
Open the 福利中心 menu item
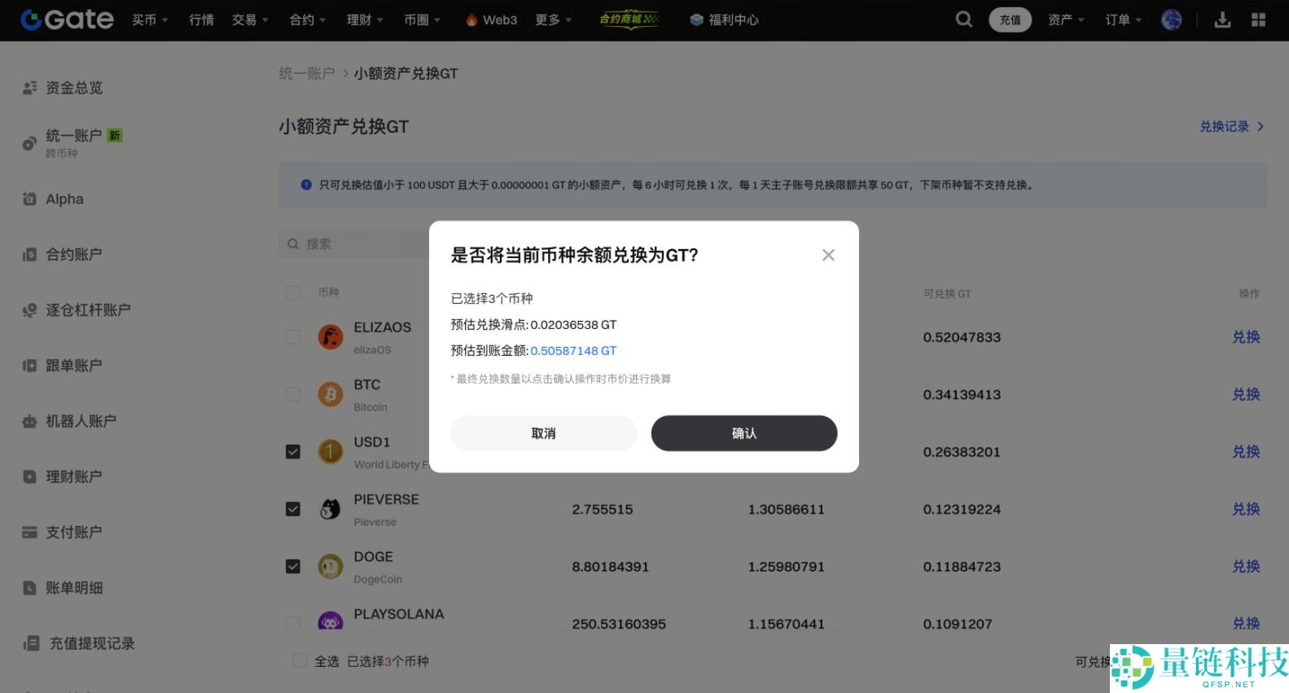(724, 20)
